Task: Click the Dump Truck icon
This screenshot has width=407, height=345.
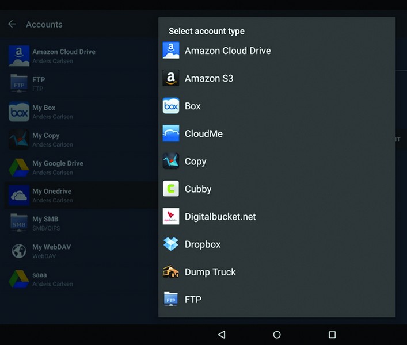Action: click(x=171, y=271)
